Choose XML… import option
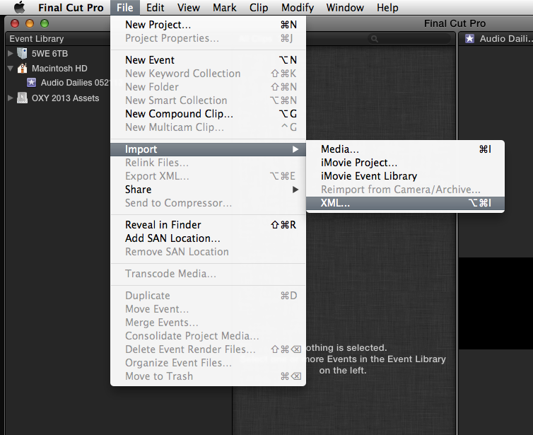 point(405,203)
